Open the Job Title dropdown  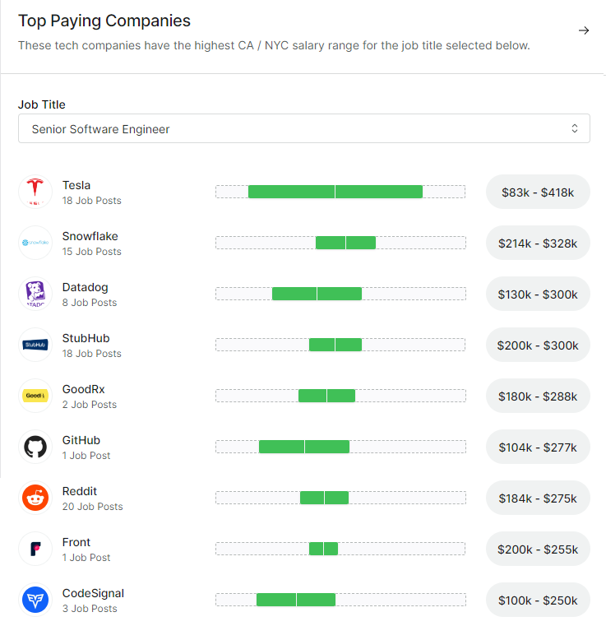pos(304,128)
